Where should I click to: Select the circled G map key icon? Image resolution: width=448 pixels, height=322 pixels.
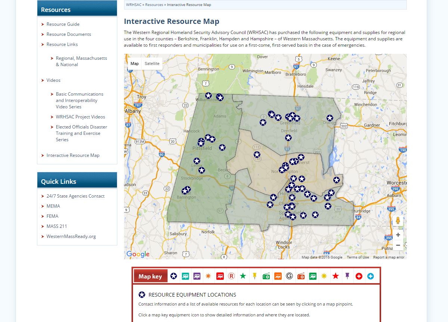(x=290, y=276)
